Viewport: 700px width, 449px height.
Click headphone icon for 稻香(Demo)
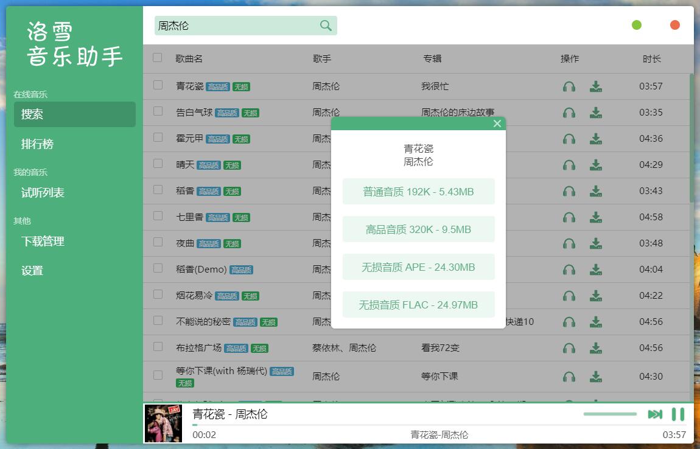(x=569, y=270)
